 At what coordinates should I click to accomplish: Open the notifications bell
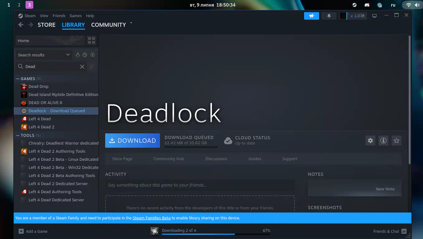click(x=329, y=16)
